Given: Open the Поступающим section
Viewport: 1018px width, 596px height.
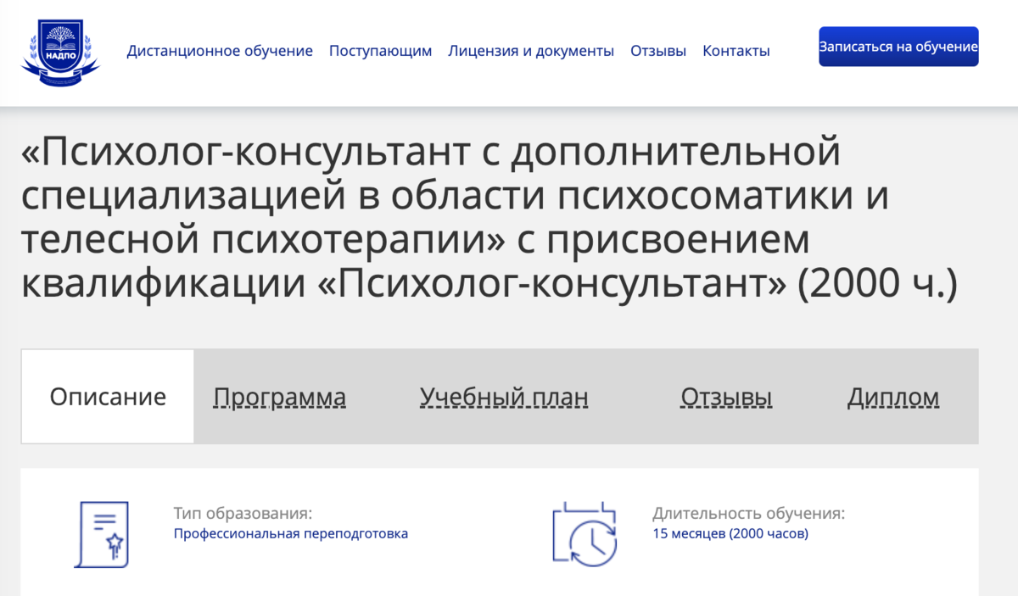Looking at the screenshot, I should point(380,51).
